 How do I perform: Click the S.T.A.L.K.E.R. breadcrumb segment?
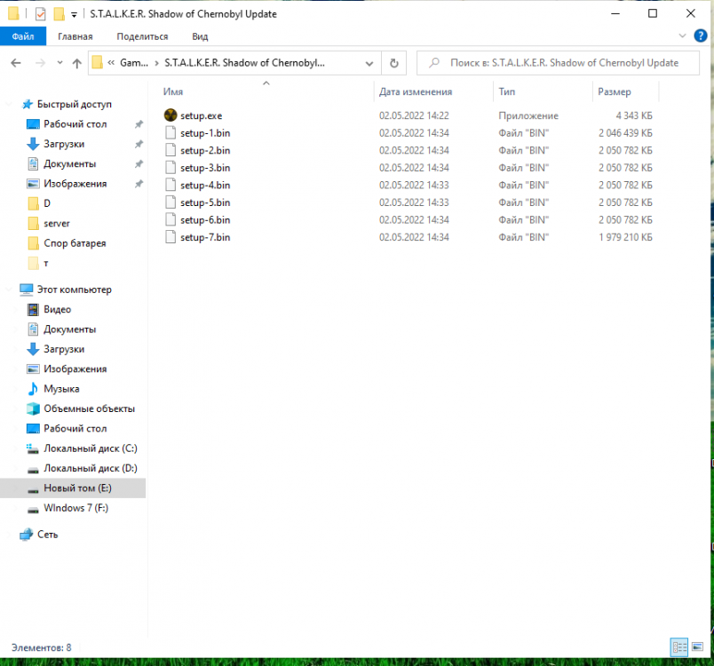[244, 63]
